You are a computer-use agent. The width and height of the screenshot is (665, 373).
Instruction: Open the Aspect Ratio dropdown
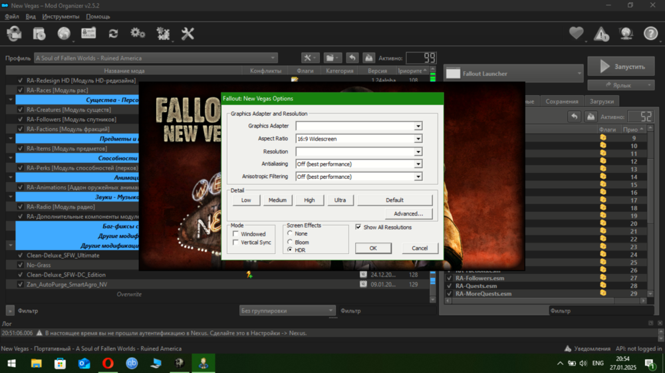point(418,138)
